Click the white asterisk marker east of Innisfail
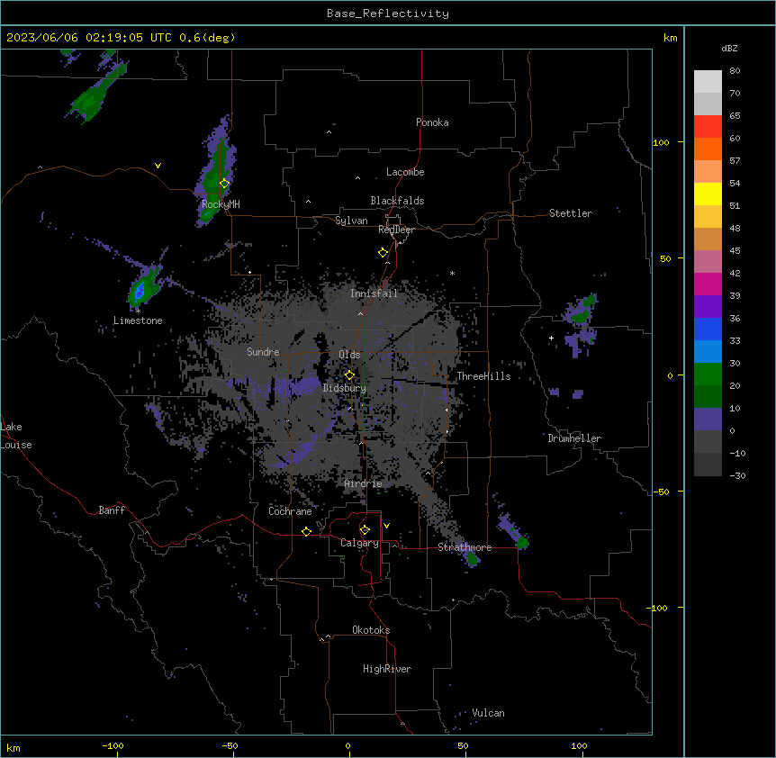Screen dimensions: 776x758 click(x=452, y=273)
